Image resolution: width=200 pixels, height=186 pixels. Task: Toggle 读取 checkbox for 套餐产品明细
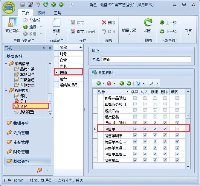tap(135, 98)
